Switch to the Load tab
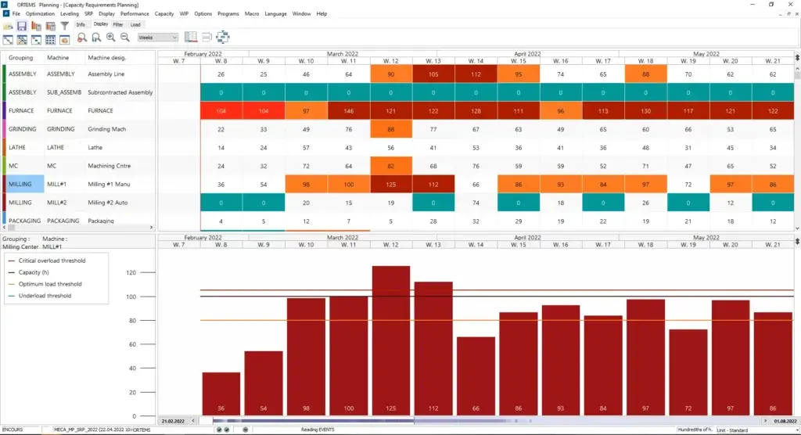The image size is (801, 435). pos(135,24)
